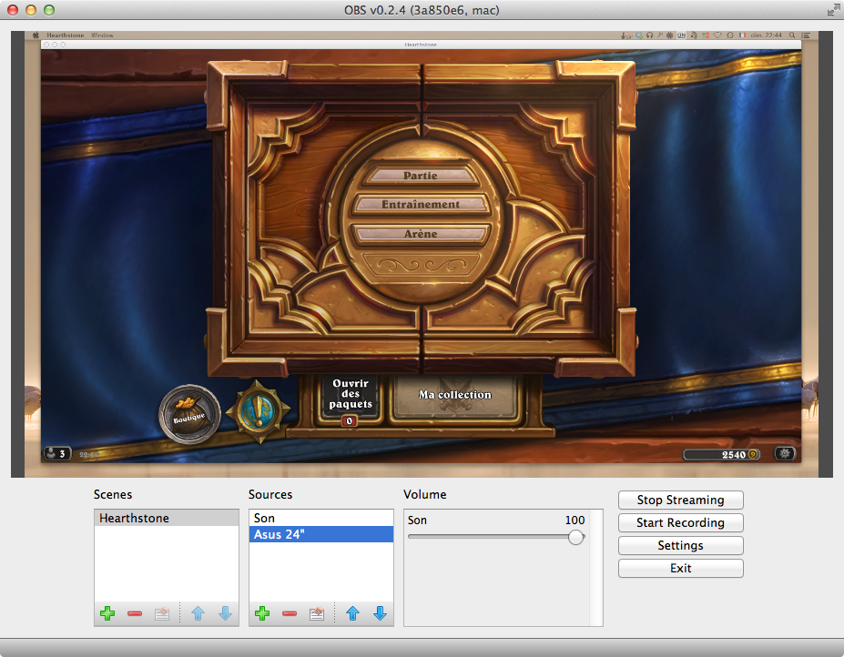Open the Hearthstone friends list icon
Viewport: 844px width, 657px height.
click(x=57, y=453)
